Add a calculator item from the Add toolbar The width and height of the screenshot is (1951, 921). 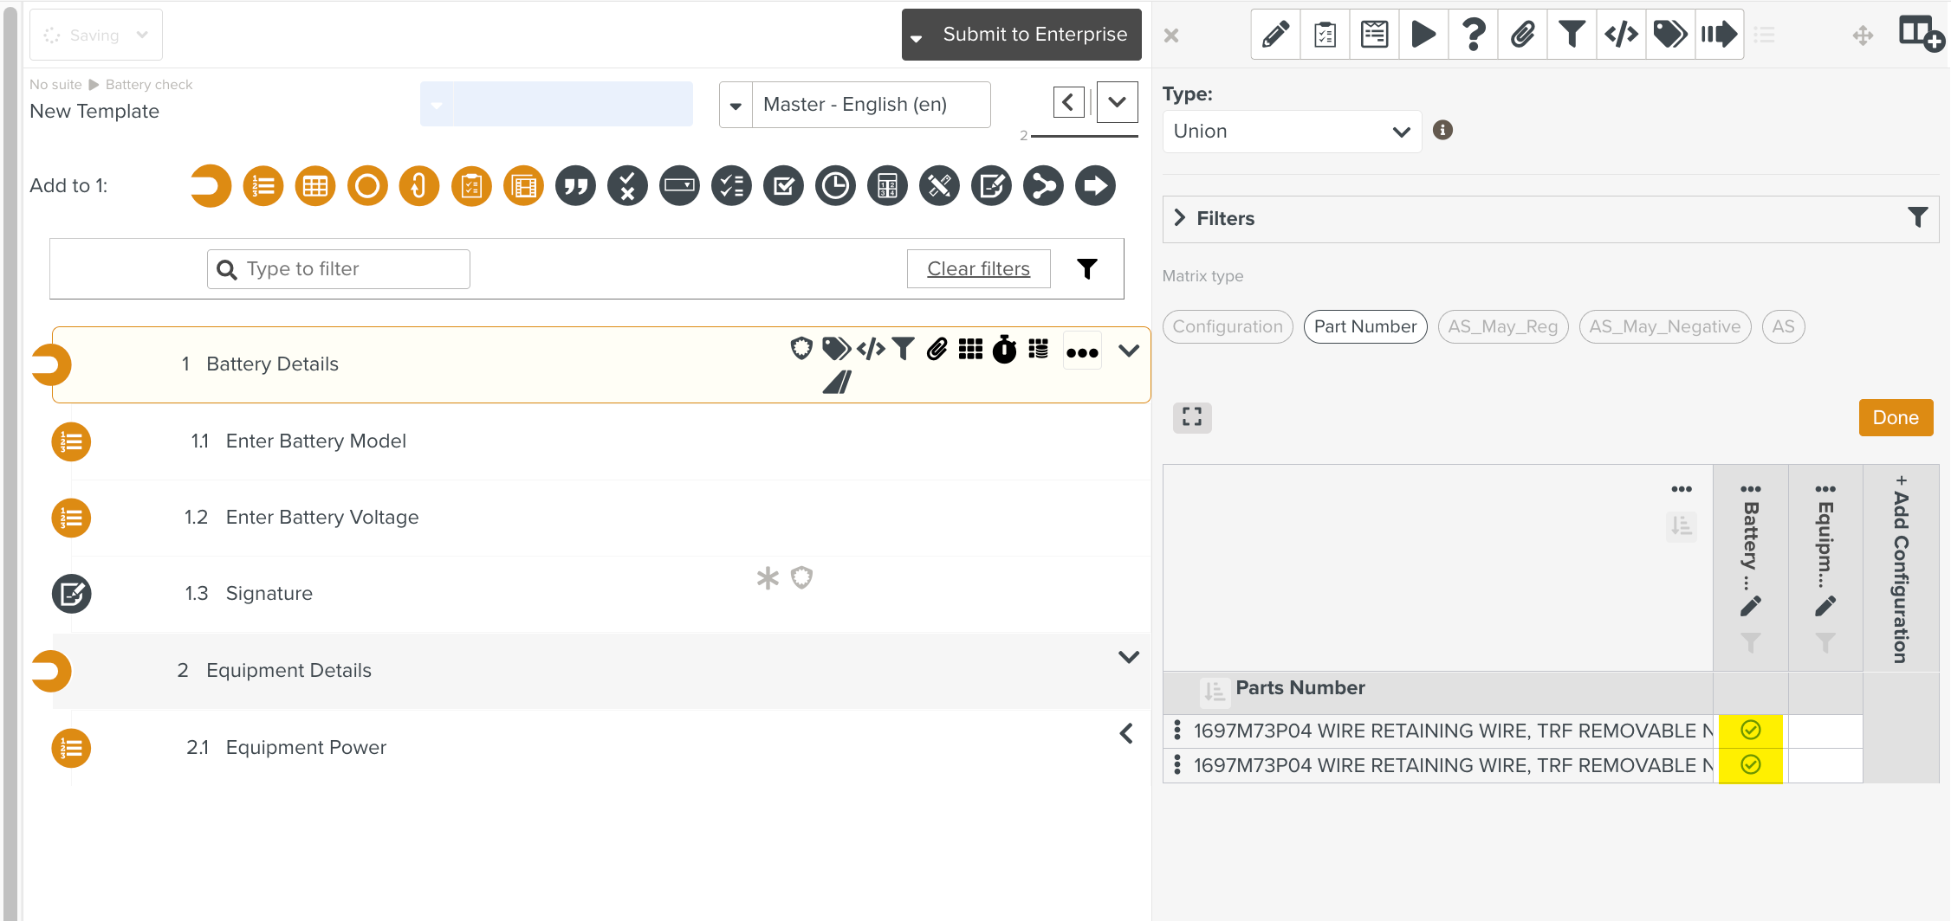(887, 186)
